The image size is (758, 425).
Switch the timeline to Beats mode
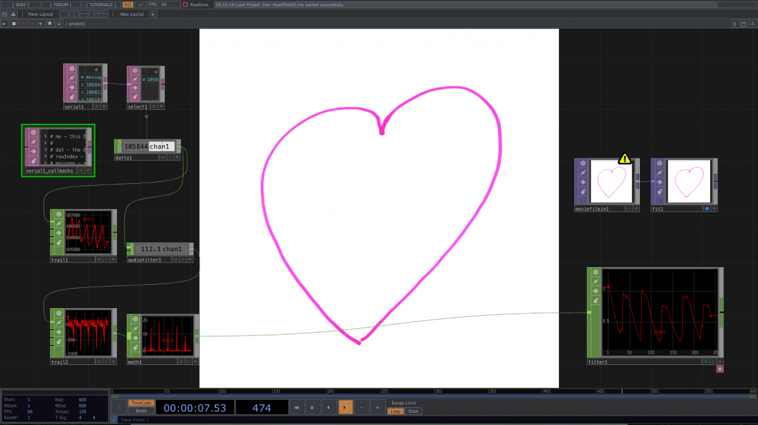[x=140, y=411]
